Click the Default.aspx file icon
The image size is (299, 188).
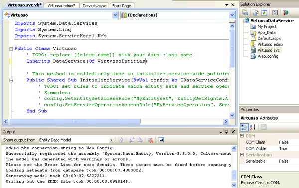[253, 38]
